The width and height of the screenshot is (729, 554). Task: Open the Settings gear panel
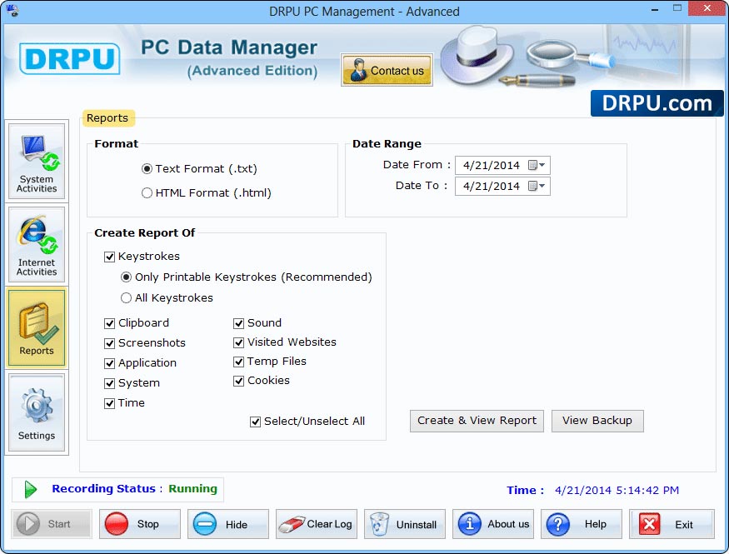click(37, 412)
